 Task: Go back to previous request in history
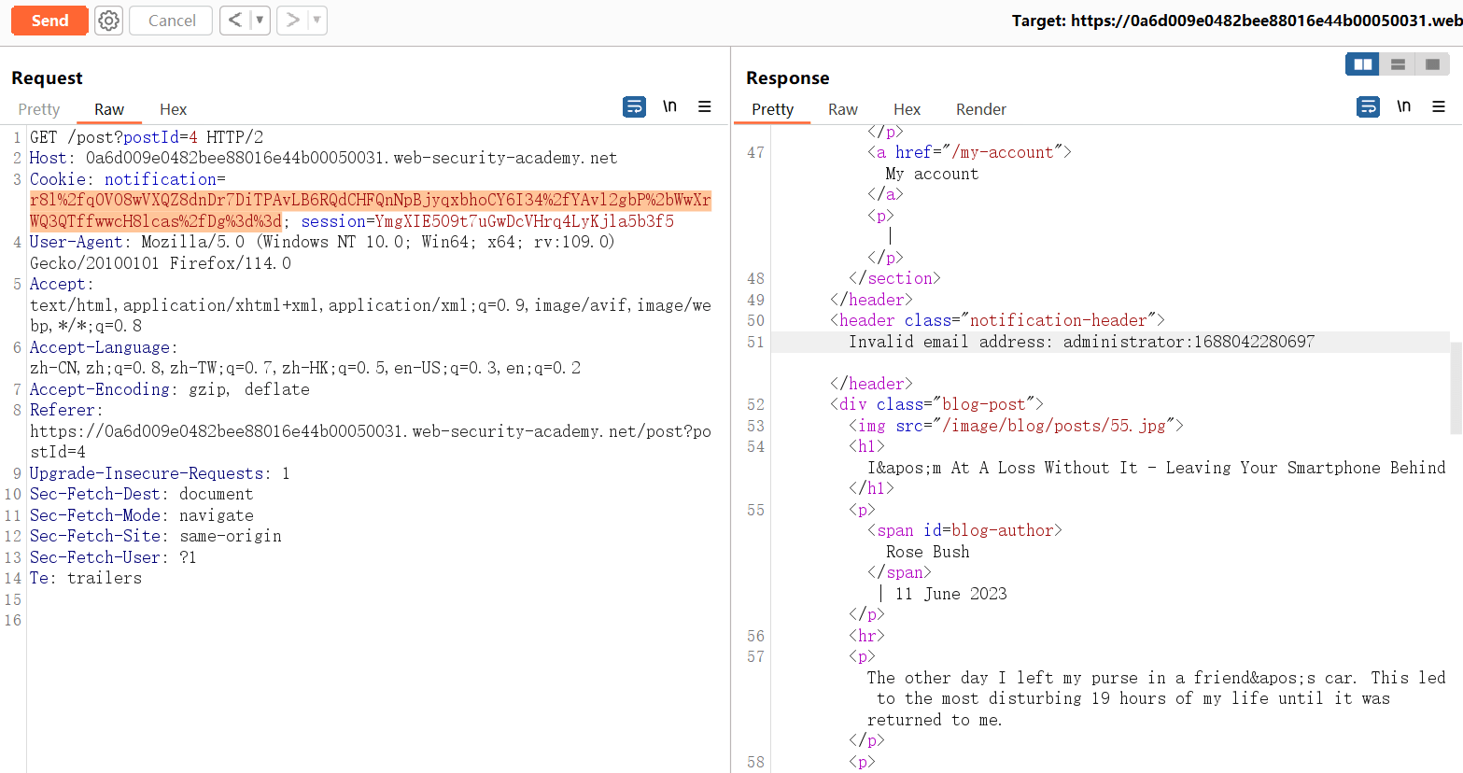pos(235,21)
